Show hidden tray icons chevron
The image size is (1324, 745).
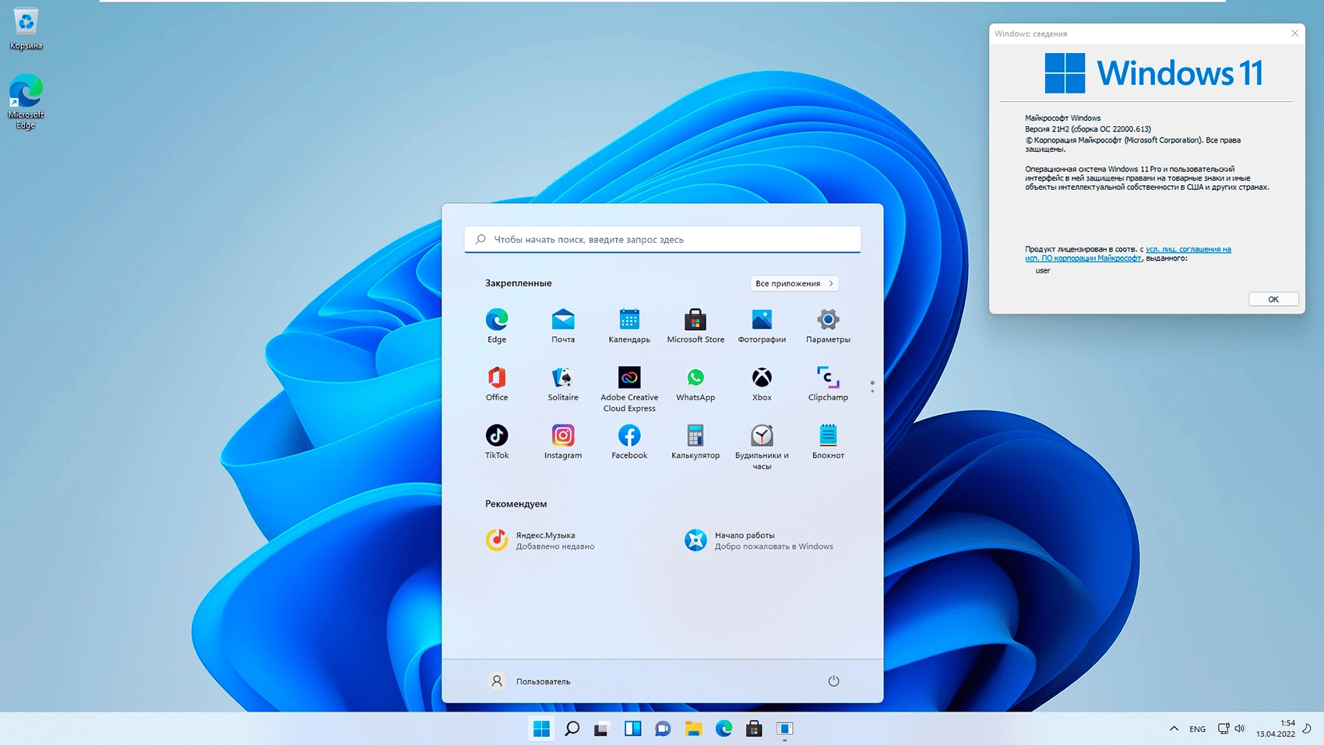coord(1174,729)
